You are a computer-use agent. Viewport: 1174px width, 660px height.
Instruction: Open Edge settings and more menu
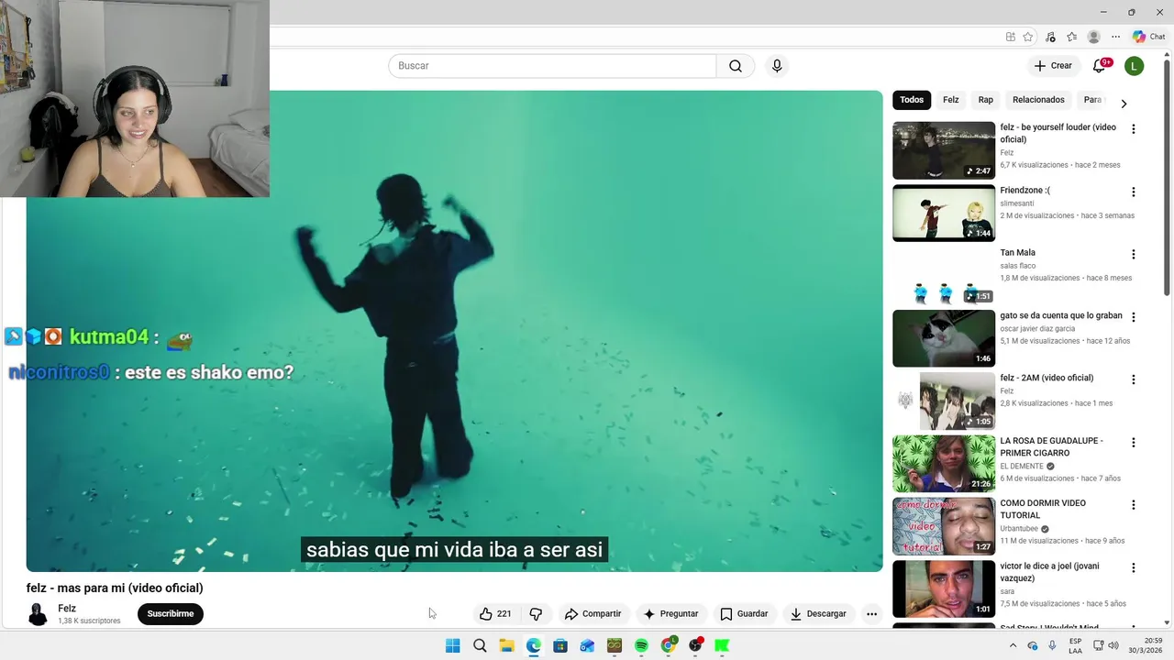point(1115,38)
